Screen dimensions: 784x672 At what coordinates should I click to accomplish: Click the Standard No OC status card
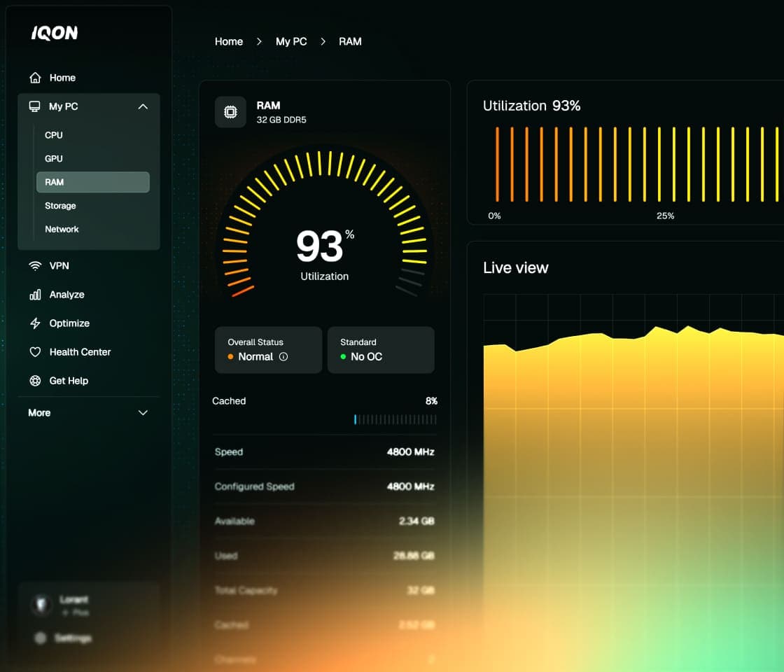pyautogui.click(x=381, y=350)
